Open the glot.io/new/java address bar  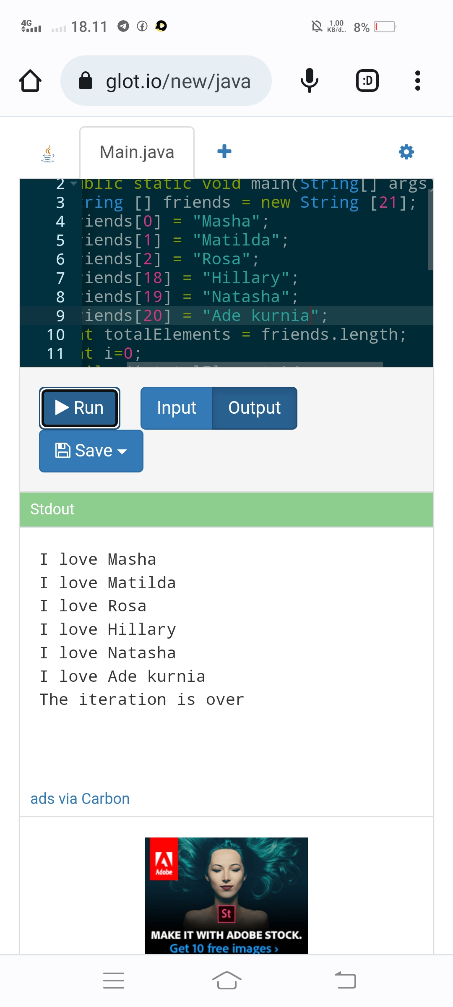click(166, 81)
